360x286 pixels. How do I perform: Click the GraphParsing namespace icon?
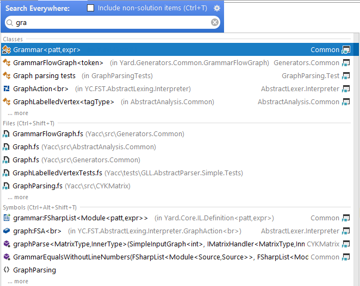(x=7, y=270)
